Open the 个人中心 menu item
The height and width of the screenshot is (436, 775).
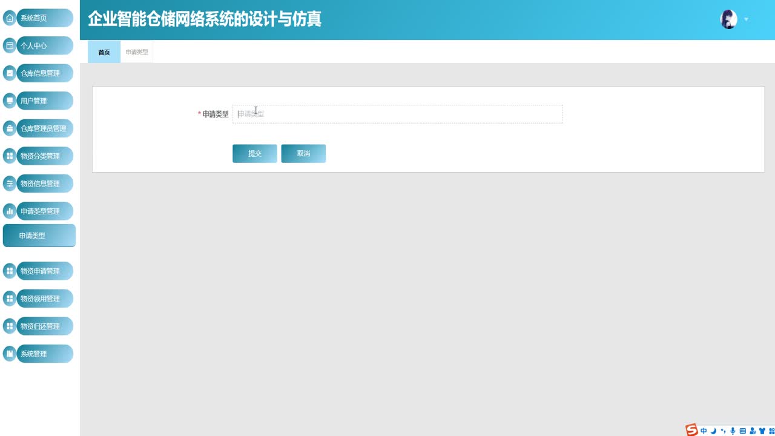pyautogui.click(x=45, y=45)
